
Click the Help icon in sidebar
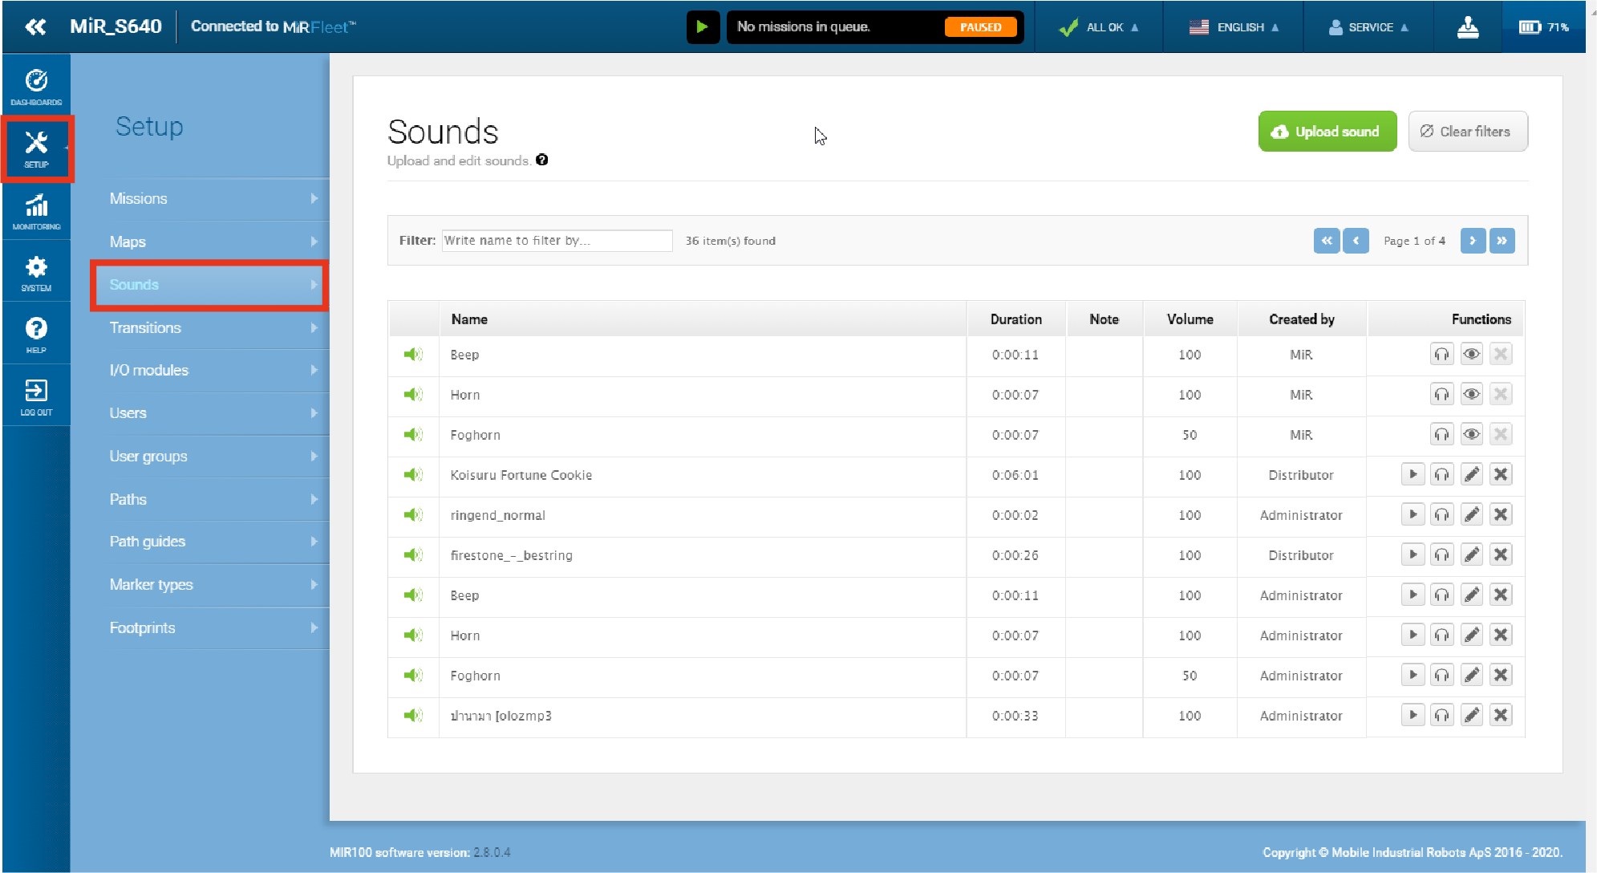(36, 332)
